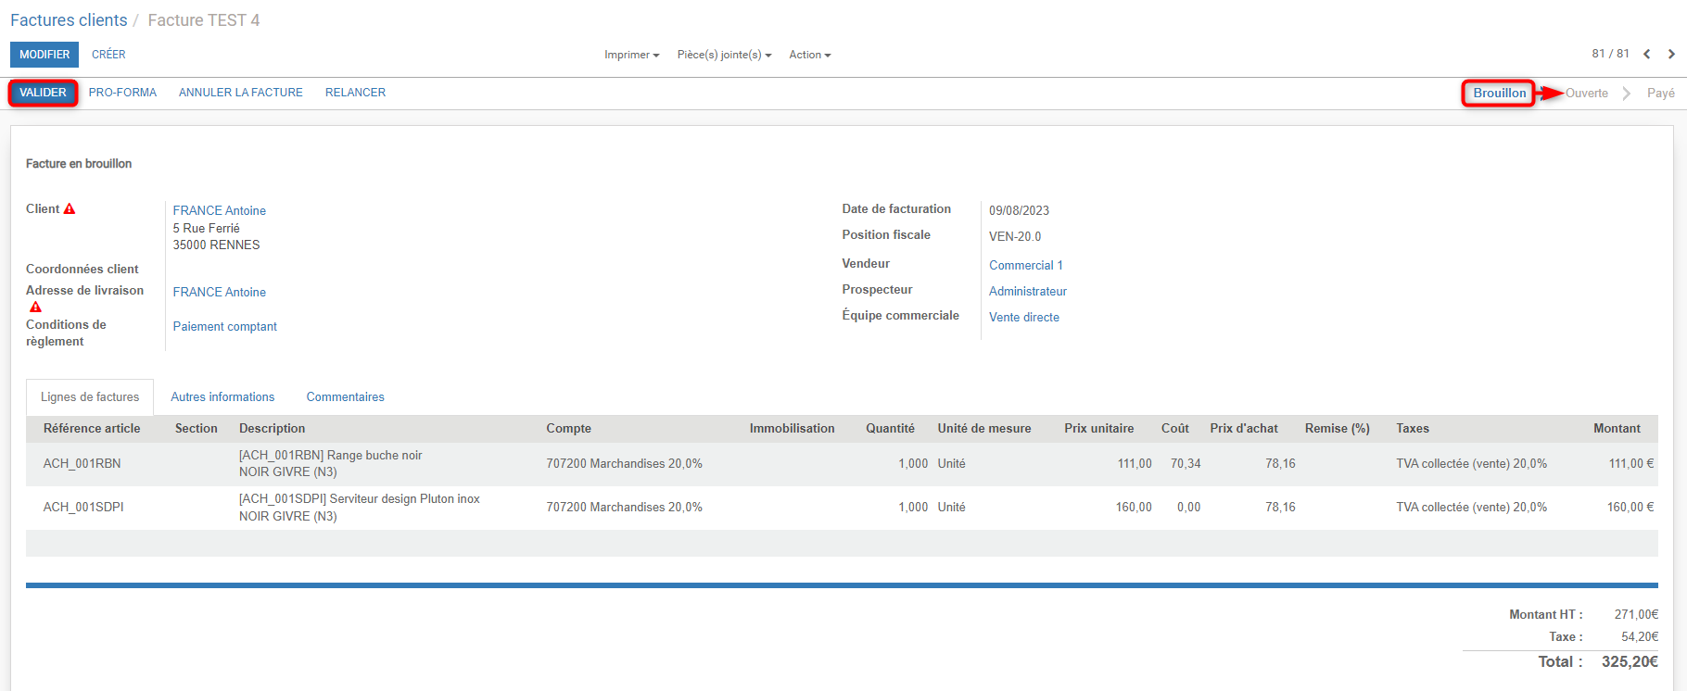Click the PRO-FORMA button
Screen dimensions: 1687x691
click(x=122, y=93)
